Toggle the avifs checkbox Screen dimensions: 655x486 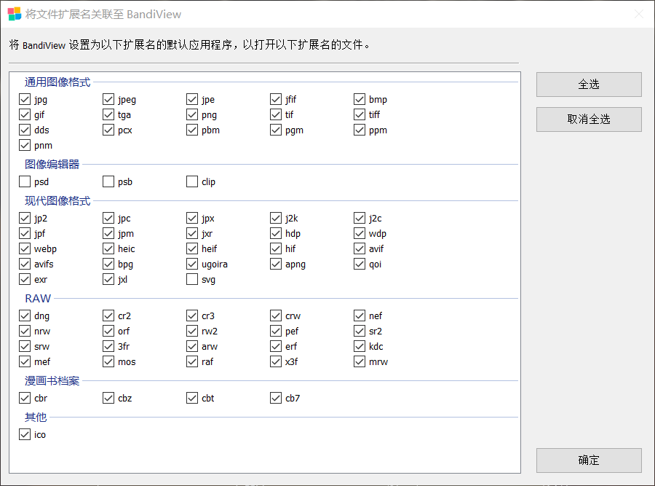[x=25, y=264]
